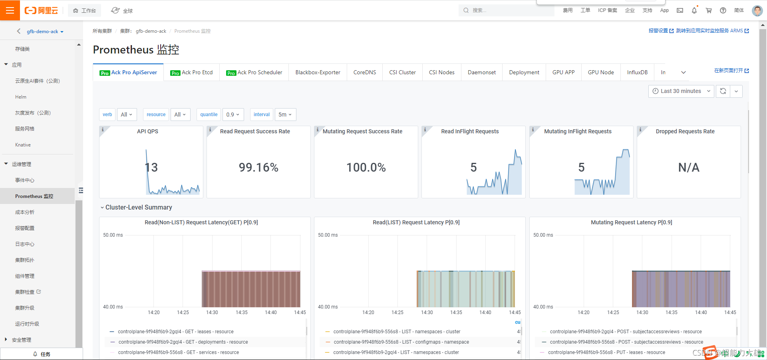Viewport: 767px width, 360px height.
Task: Open the refresh interval dropdown arrow
Action: [x=736, y=91]
